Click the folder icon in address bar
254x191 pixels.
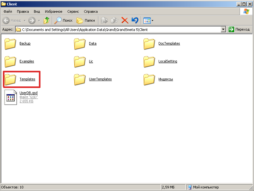pos(18,30)
